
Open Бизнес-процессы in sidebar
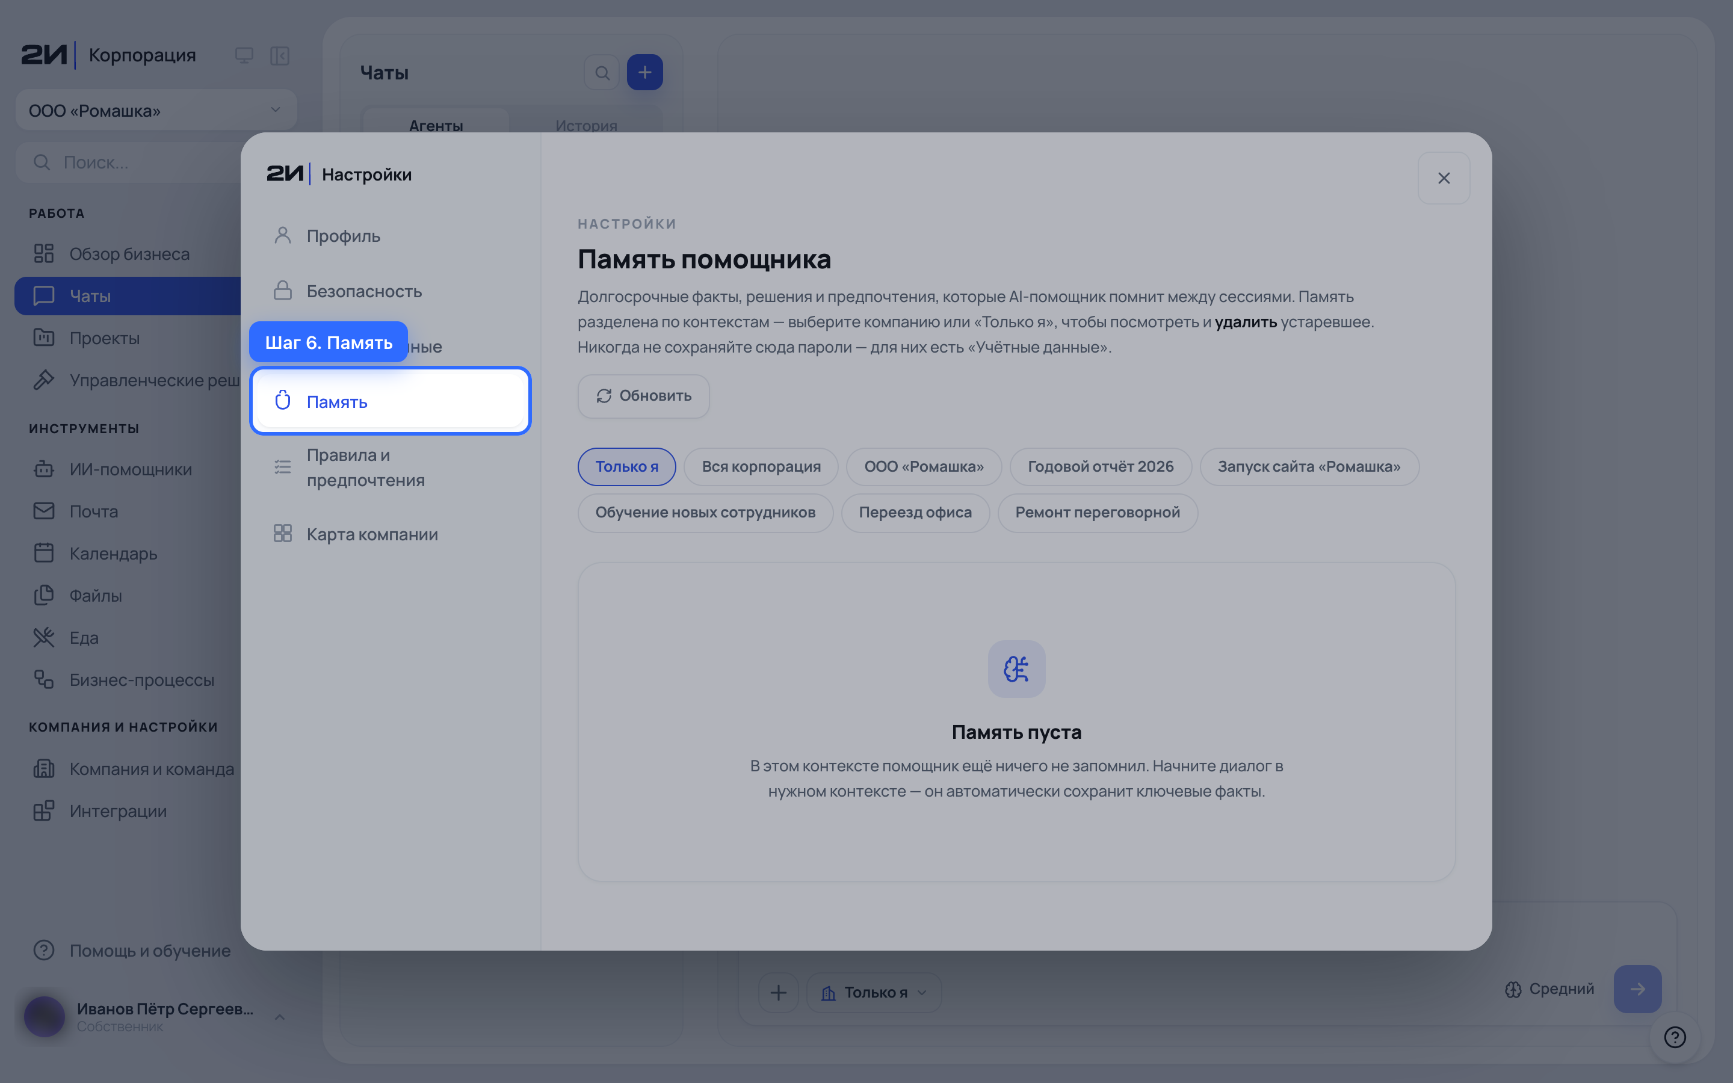coord(129,680)
